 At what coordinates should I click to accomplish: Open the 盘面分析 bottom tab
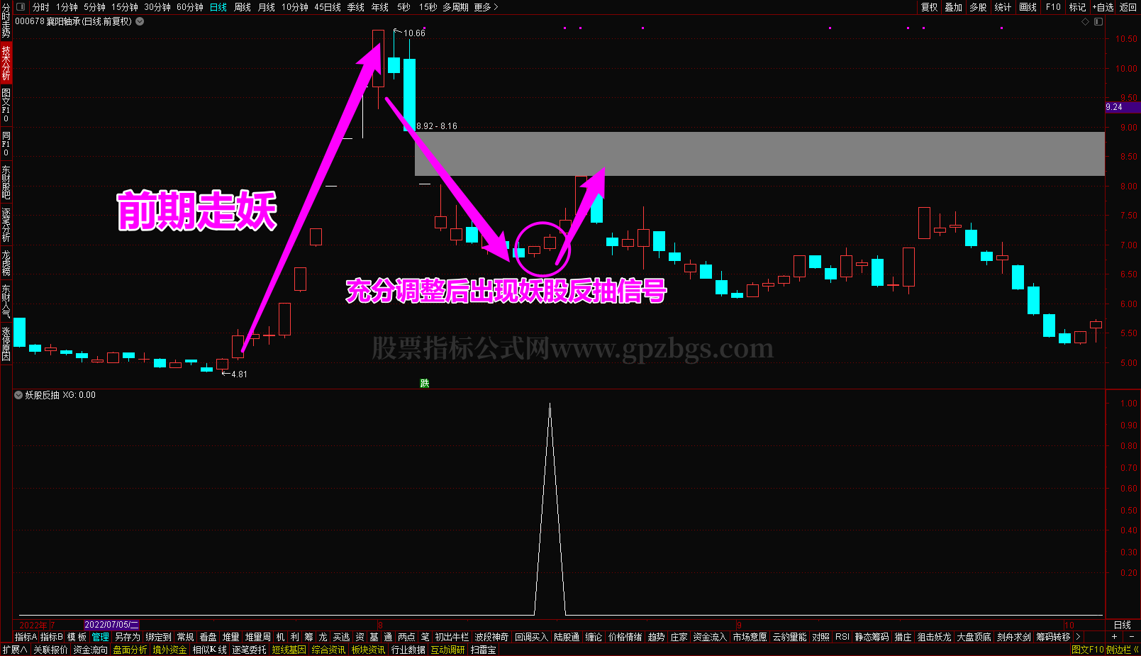pyautogui.click(x=130, y=650)
